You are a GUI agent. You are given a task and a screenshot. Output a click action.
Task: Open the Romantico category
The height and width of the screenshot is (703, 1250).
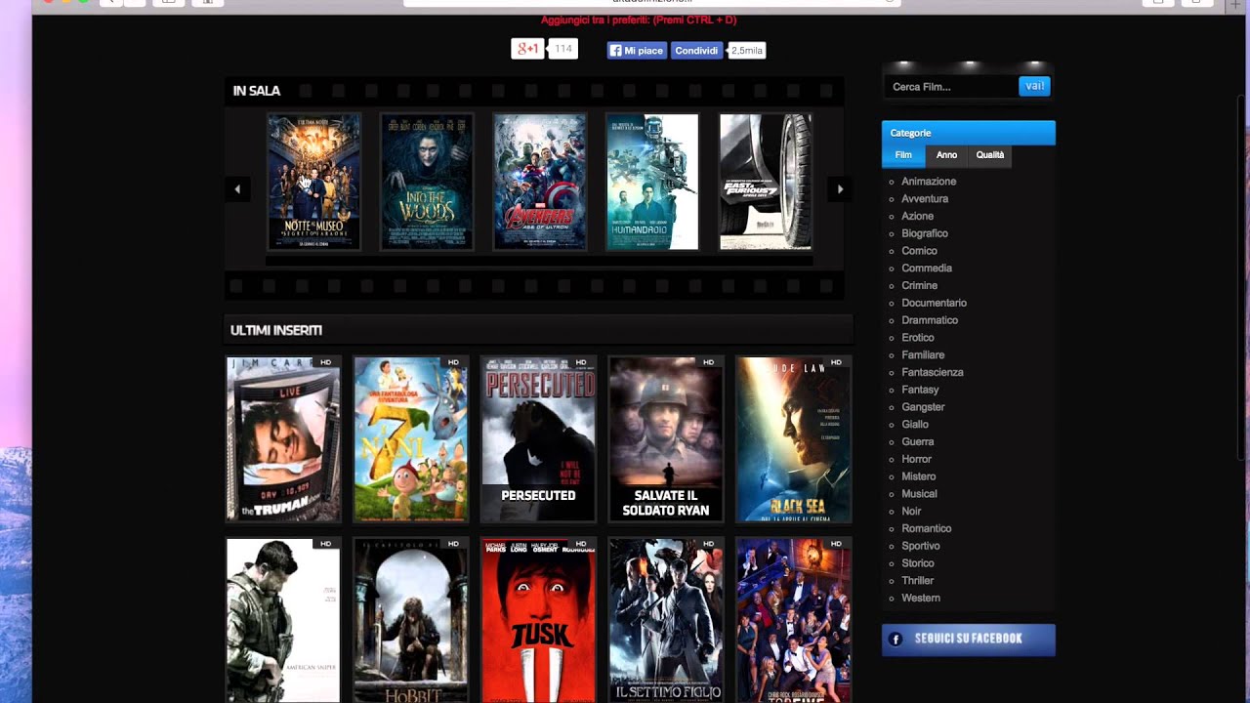[927, 529]
